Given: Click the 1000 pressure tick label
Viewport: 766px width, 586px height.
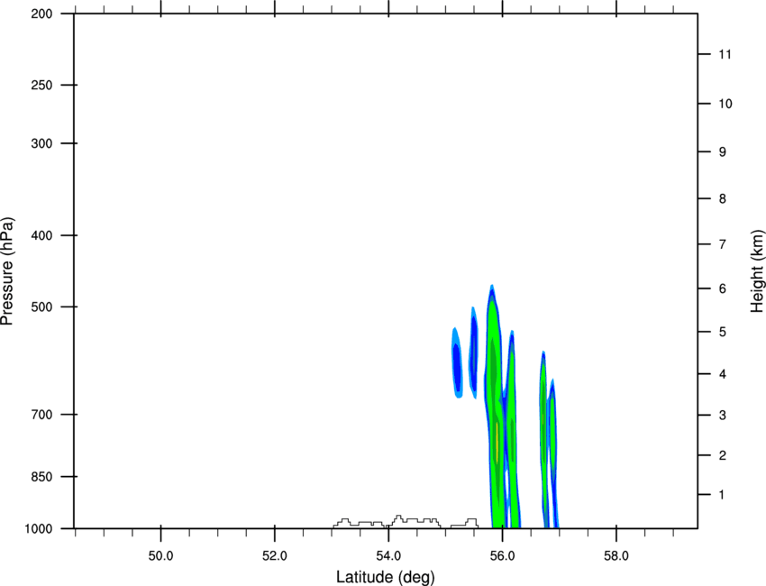Looking at the screenshot, I should coord(39,529).
